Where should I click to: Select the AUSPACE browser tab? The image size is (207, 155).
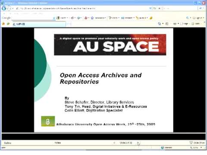coord(39,24)
